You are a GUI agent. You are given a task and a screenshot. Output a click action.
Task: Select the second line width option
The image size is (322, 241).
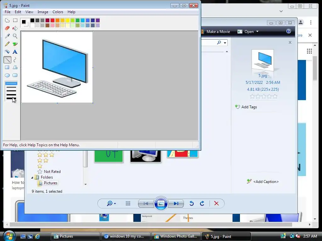11,87
